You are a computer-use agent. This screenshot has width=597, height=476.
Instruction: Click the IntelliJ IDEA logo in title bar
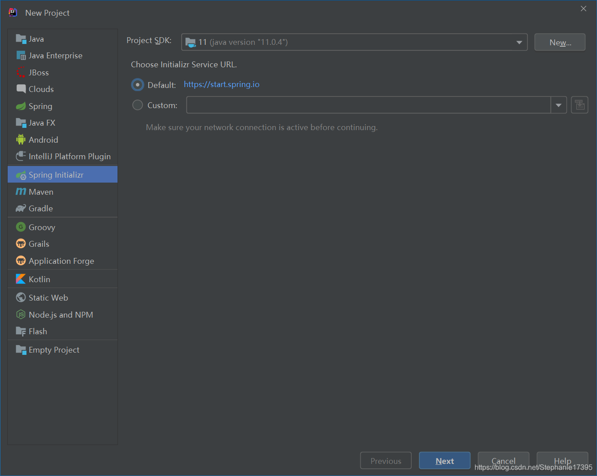tap(13, 13)
